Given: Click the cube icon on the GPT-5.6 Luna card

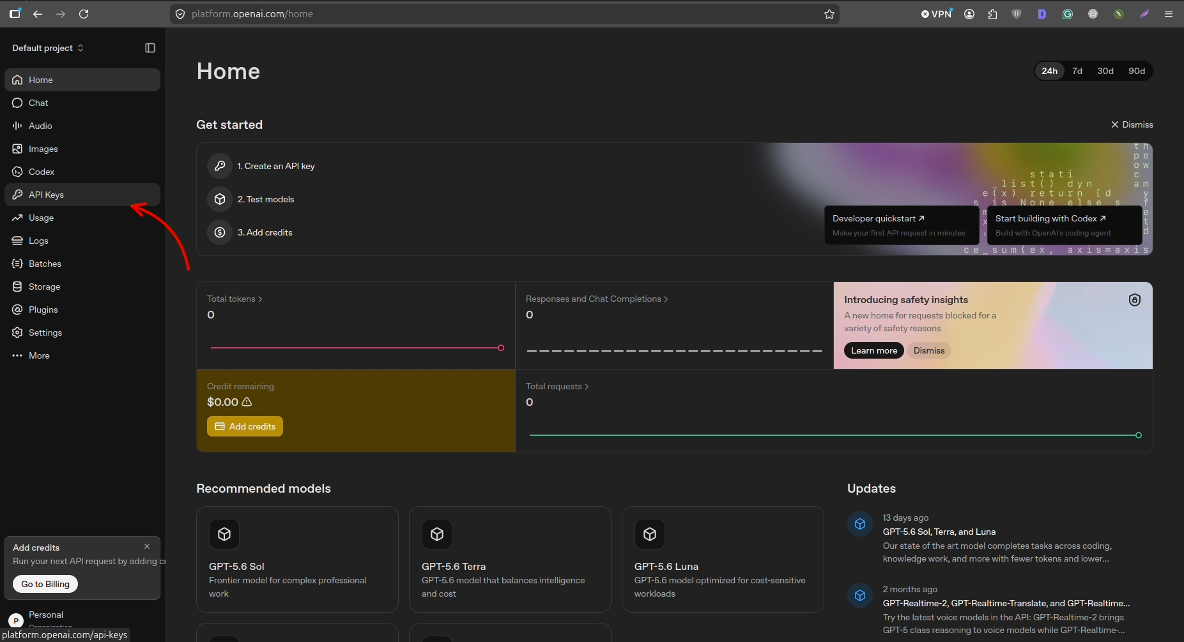Looking at the screenshot, I should tap(650, 534).
